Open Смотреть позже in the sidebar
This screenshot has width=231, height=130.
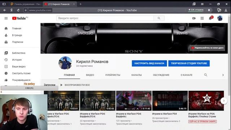[x=21, y=73]
